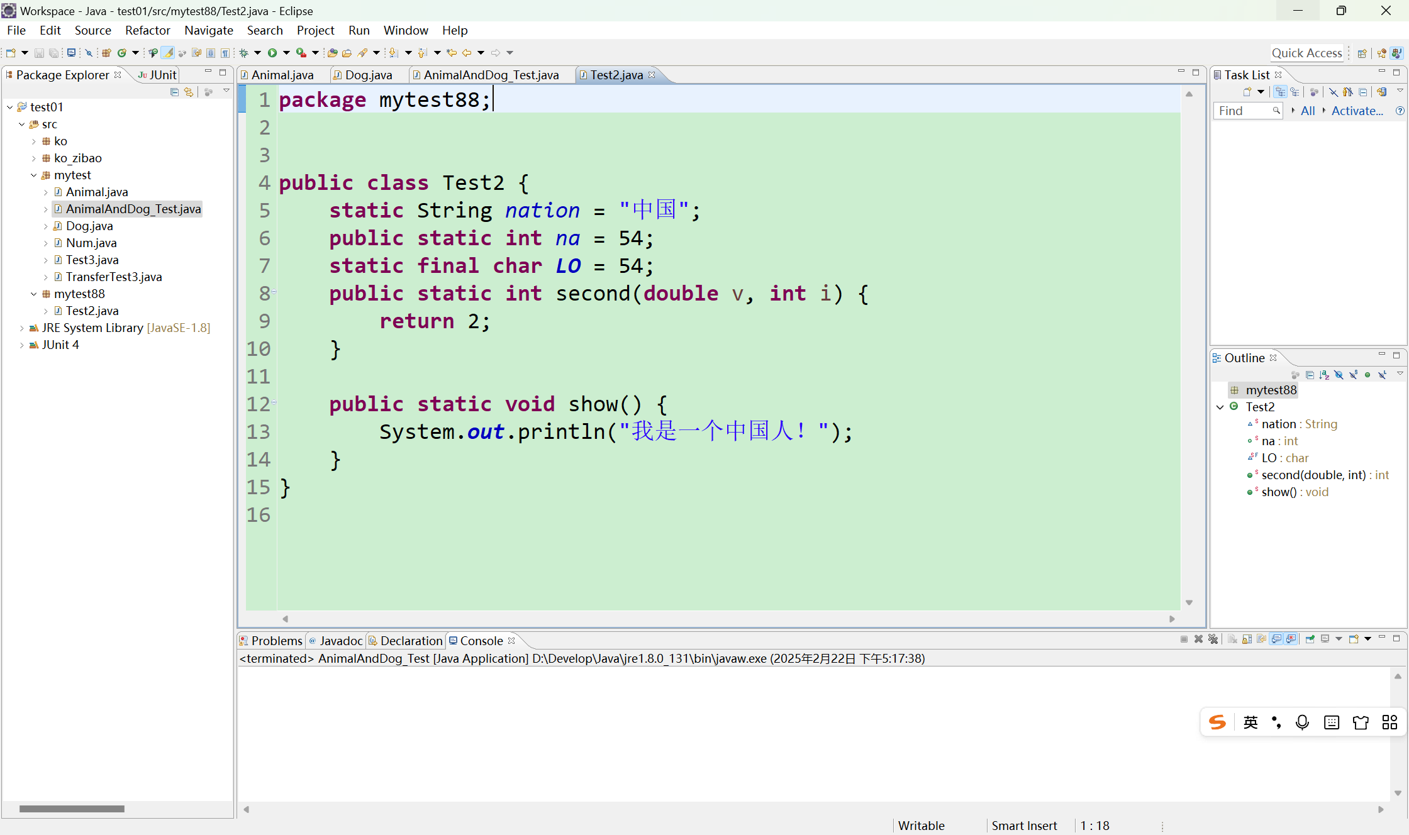This screenshot has width=1409, height=835.
Task: Toggle Link with Editor in Package Explorer
Action: [x=189, y=92]
